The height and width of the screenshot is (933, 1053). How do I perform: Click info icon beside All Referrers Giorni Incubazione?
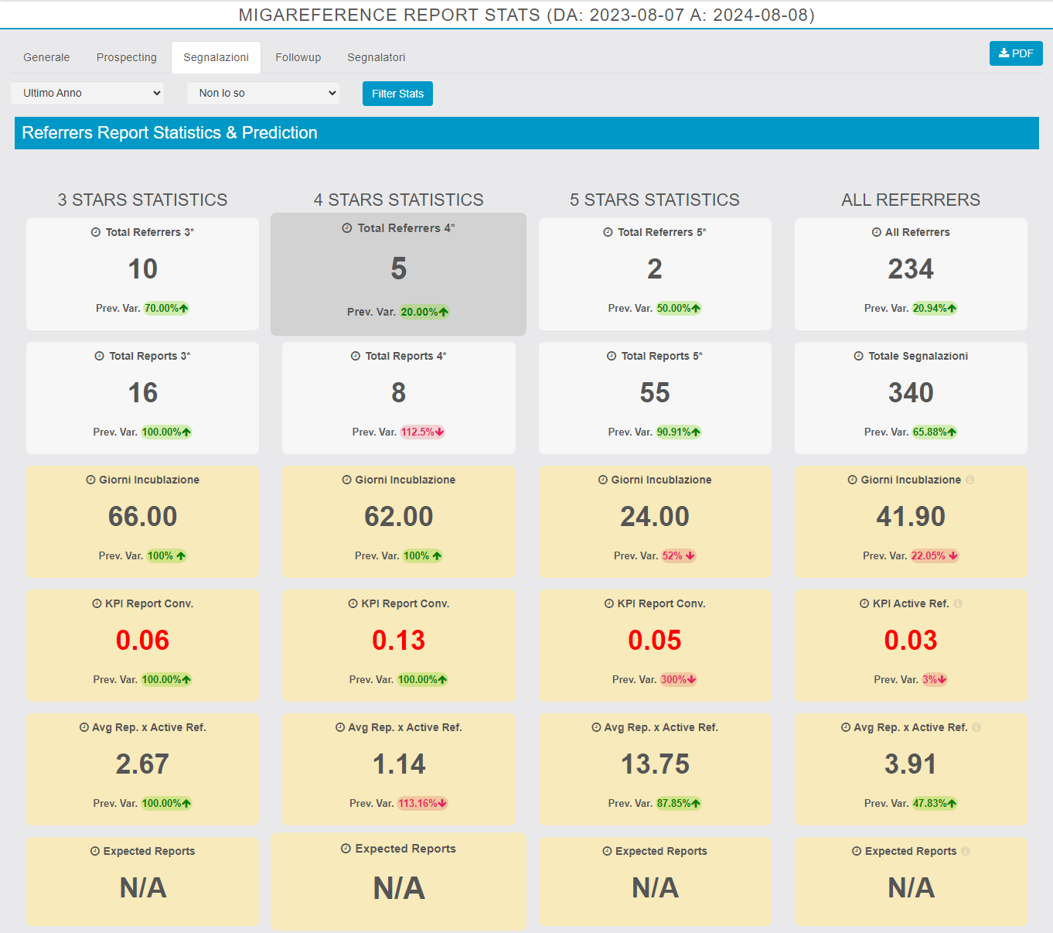click(970, 480)
